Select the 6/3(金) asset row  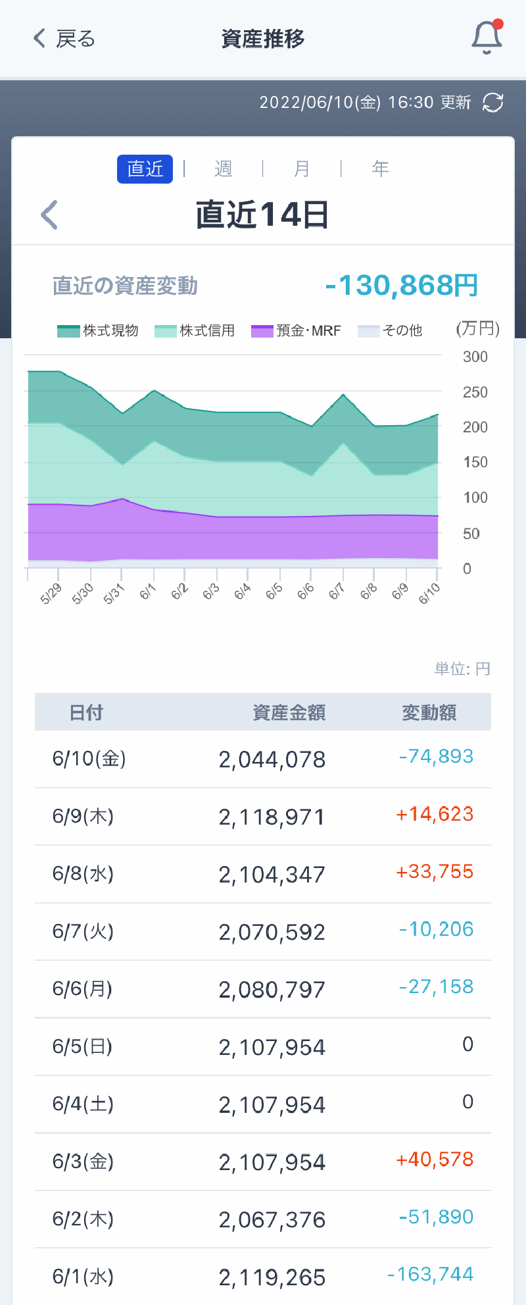point(263,1162)
